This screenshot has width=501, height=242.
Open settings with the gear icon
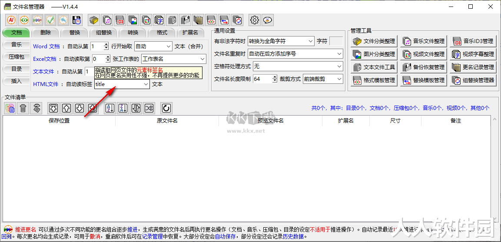[255, 20]
